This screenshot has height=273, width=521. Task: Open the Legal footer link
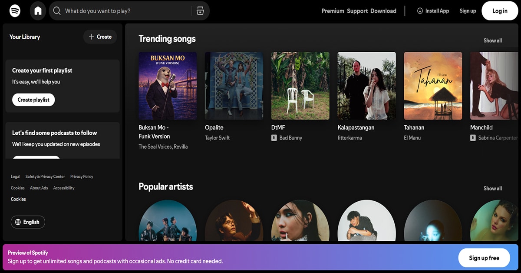(16, 176)
